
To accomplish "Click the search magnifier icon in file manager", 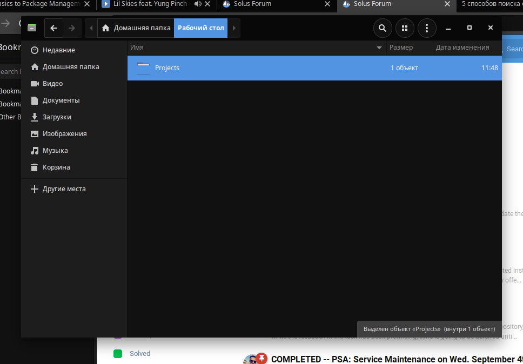I will click(383, 28).
